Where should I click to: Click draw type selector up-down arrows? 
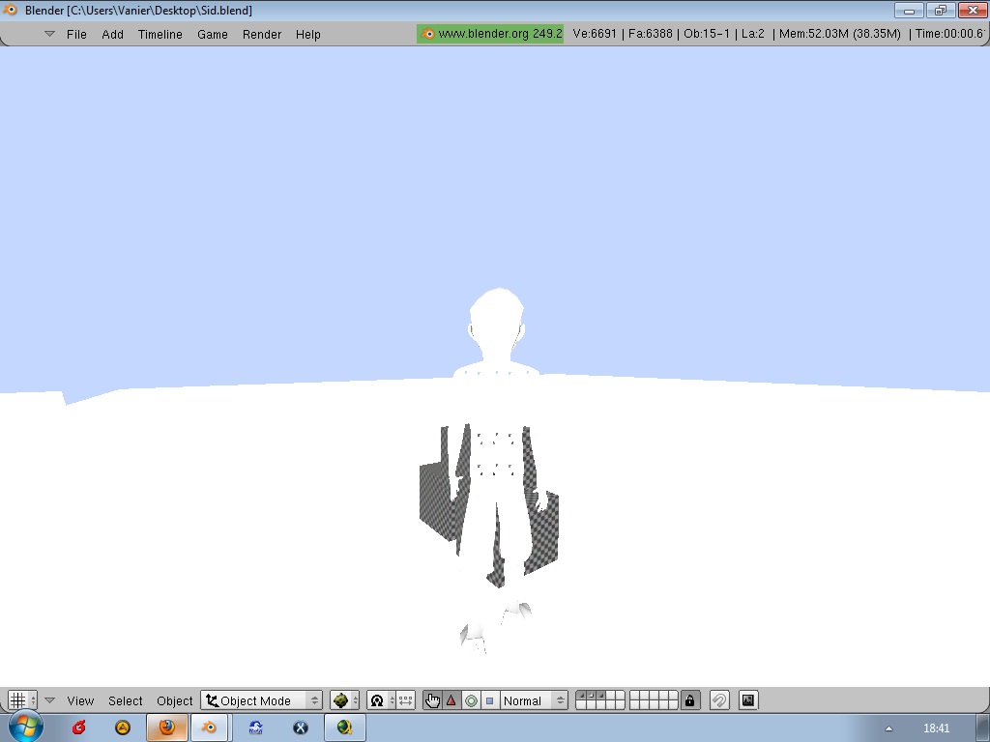click(x=356, y=700)
